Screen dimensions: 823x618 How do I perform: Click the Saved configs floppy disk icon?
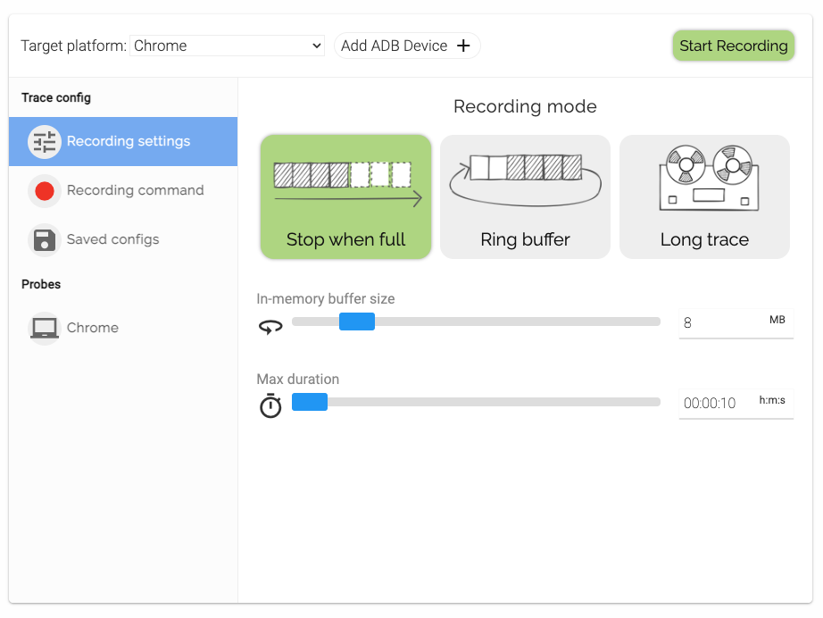(44, 240)
